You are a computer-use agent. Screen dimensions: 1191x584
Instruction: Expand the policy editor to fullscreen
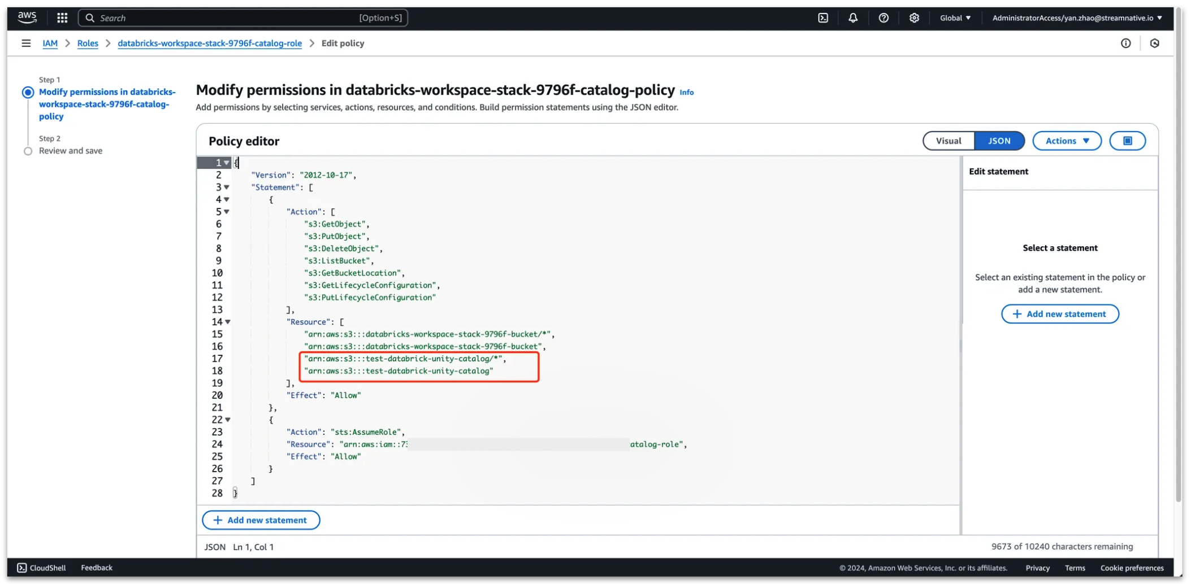1128,141
